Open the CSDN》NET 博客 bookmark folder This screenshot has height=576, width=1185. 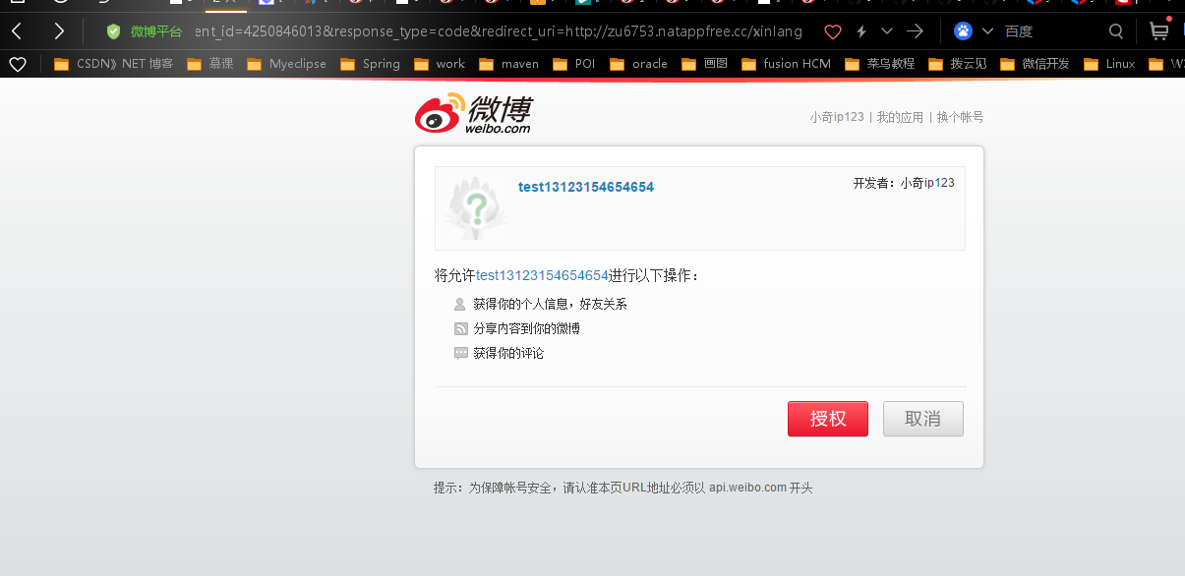(x=113, y=64)
